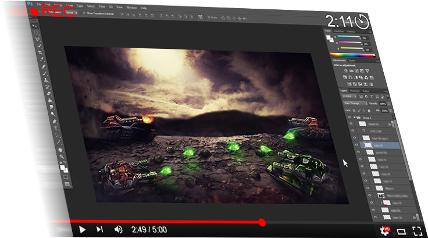428x238 pixels.
Task: Select the Lasso tool
Action: pos(38,39)
